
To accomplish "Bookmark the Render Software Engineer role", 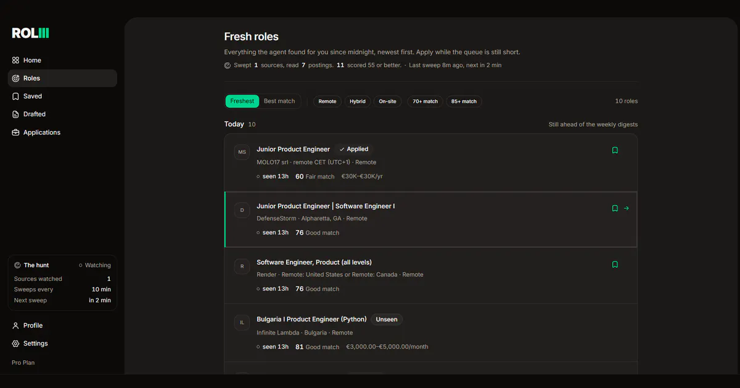I will 615,264.
